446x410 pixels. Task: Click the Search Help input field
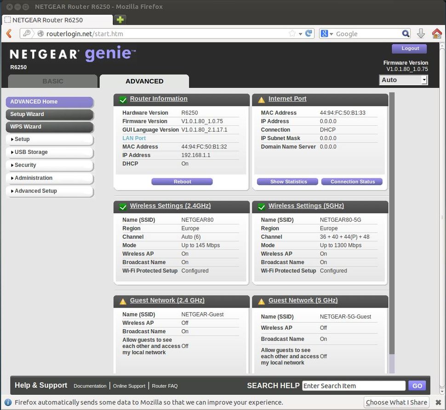click(x=354, y=386)
